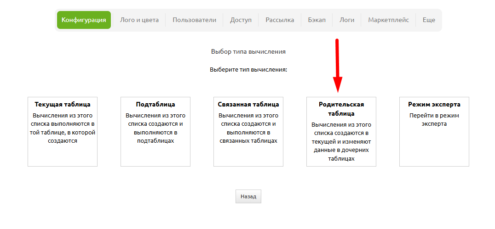Open the Пользователи tab
Screen dimensions: 495x229
pos(194,20)
